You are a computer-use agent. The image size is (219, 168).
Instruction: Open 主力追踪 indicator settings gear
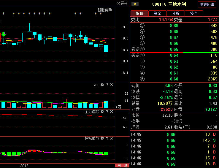102,112
